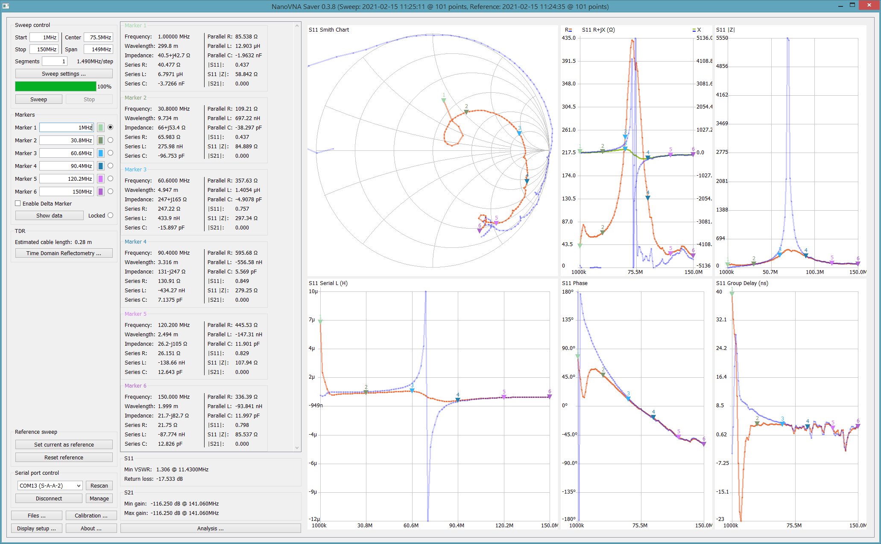Click Marker 3 frequency input showing 60.6MHz

coord(66,153)
